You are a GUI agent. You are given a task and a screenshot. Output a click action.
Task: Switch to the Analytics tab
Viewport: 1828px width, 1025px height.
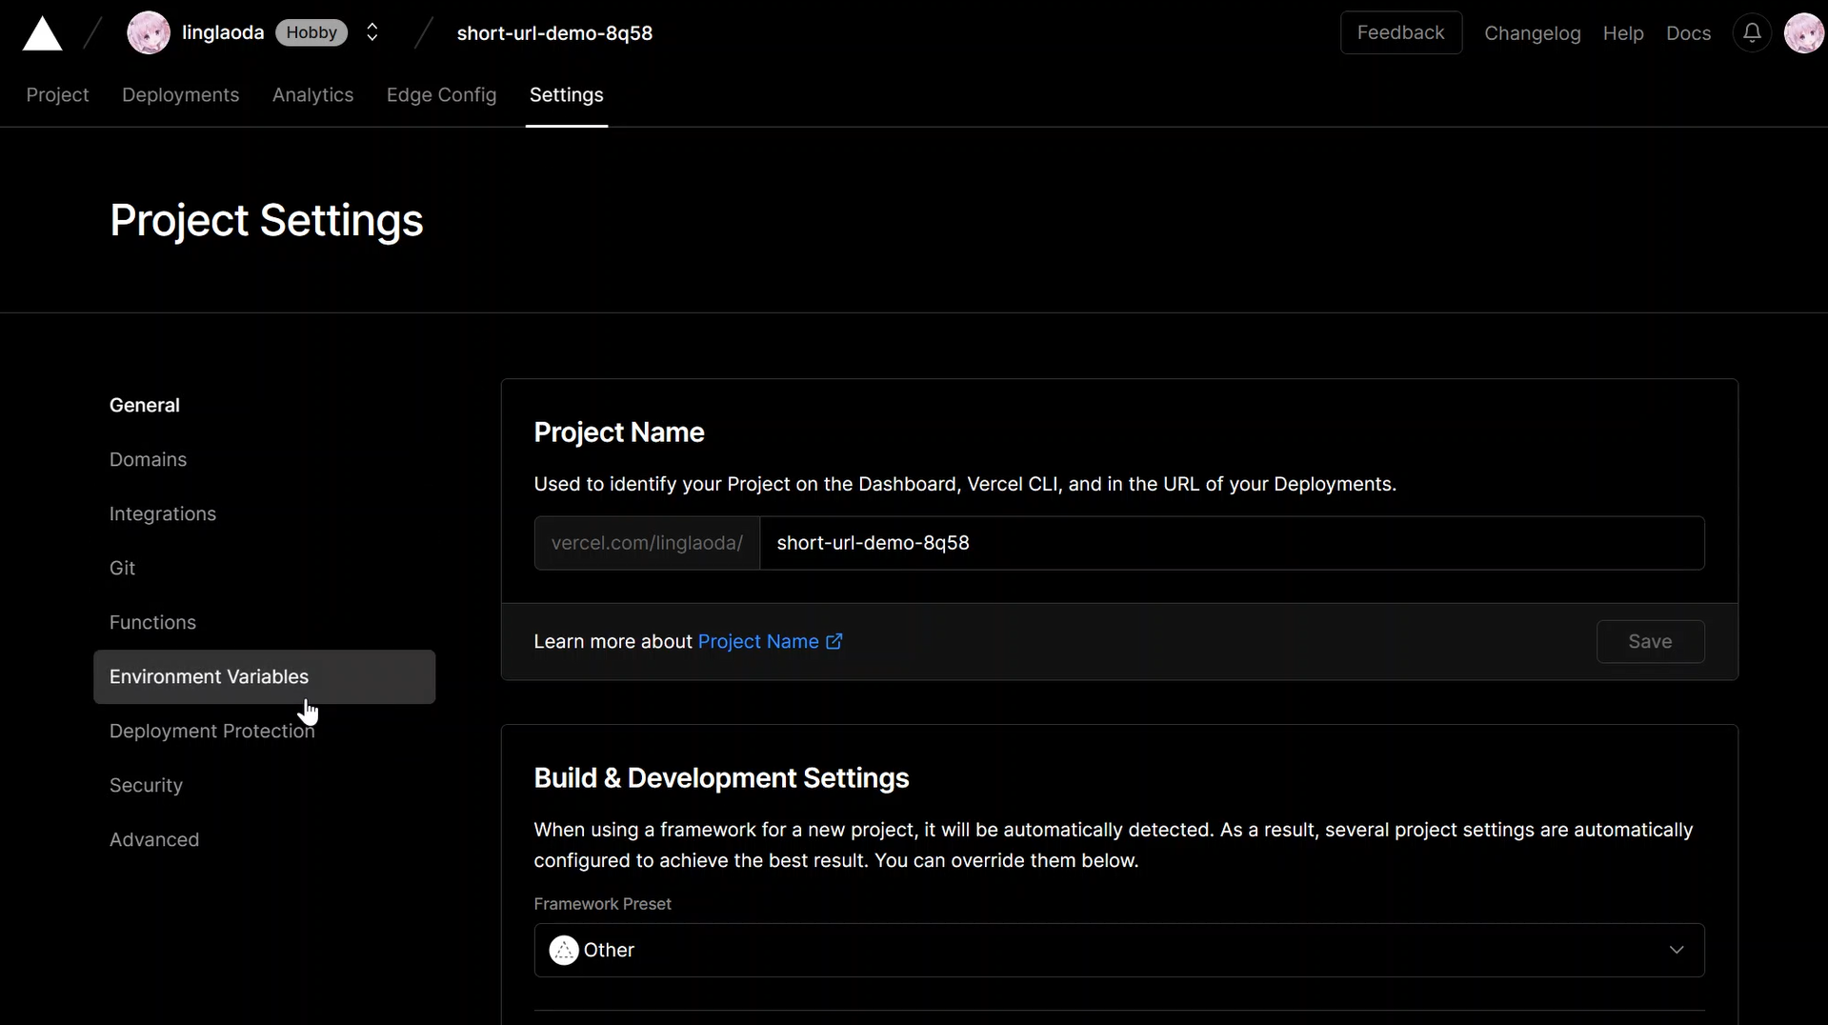pos(312,95)
